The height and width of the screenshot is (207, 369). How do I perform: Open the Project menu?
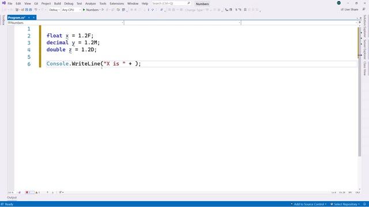pyautogui.click(x=46, y=3)
